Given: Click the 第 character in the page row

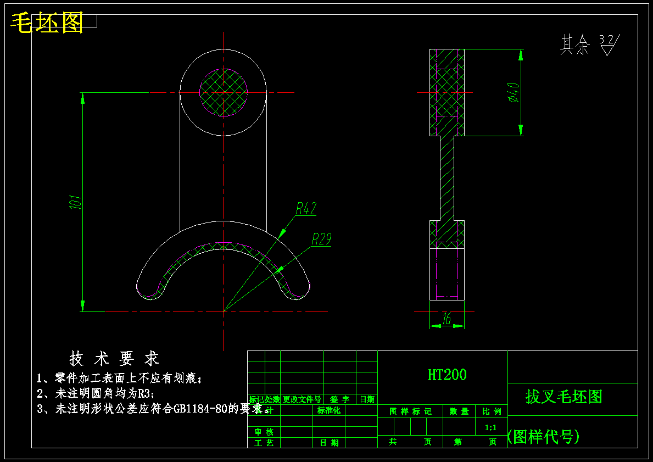Looking at the screenshot, I should (x=457, y=442).
